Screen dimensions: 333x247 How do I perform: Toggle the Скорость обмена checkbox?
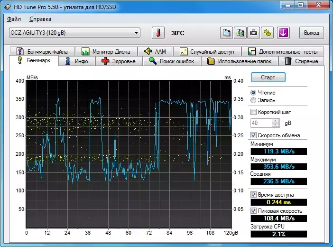pos(253,135)
